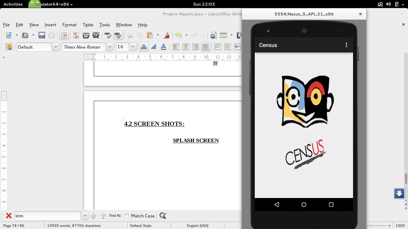
Task: Click the Find All button
Action: 115,216
